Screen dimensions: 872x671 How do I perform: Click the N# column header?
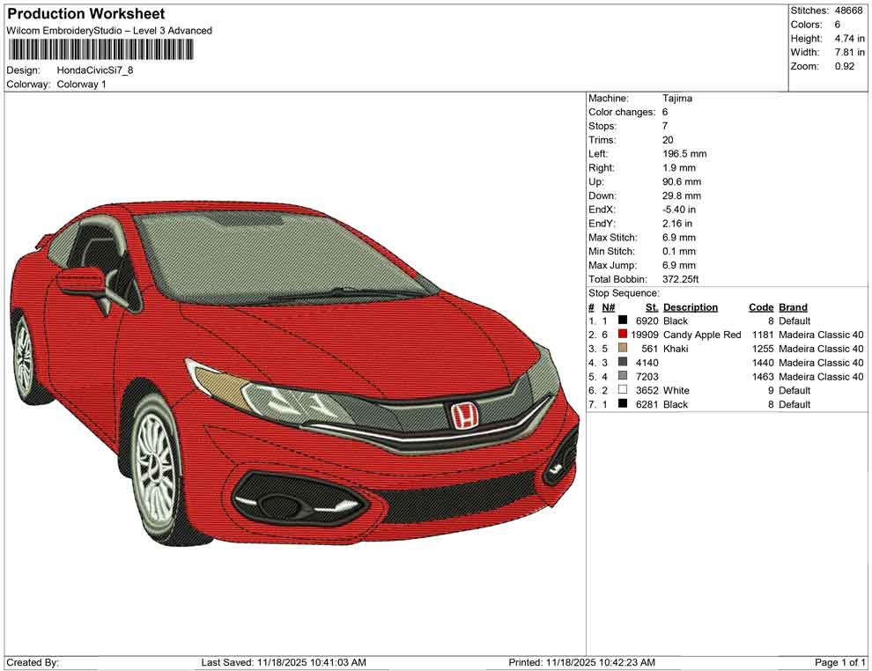click(608, 306)
